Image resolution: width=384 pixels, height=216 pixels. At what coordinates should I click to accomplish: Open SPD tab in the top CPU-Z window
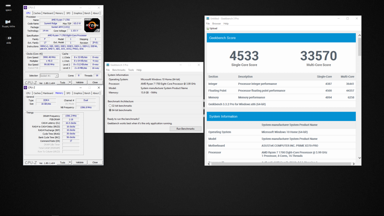68,13
